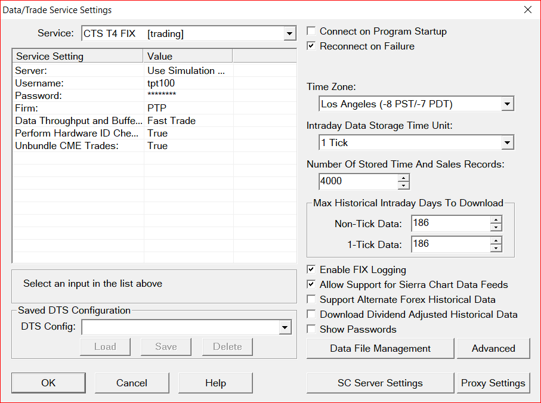The width and height of the screenshot is (541, 403).
Task: Select Unbundle CME Trades row
Action: pyautogui.click(x=154, y=145)
